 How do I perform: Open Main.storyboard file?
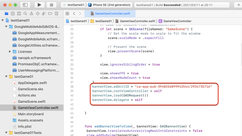(x=31, y=114)
